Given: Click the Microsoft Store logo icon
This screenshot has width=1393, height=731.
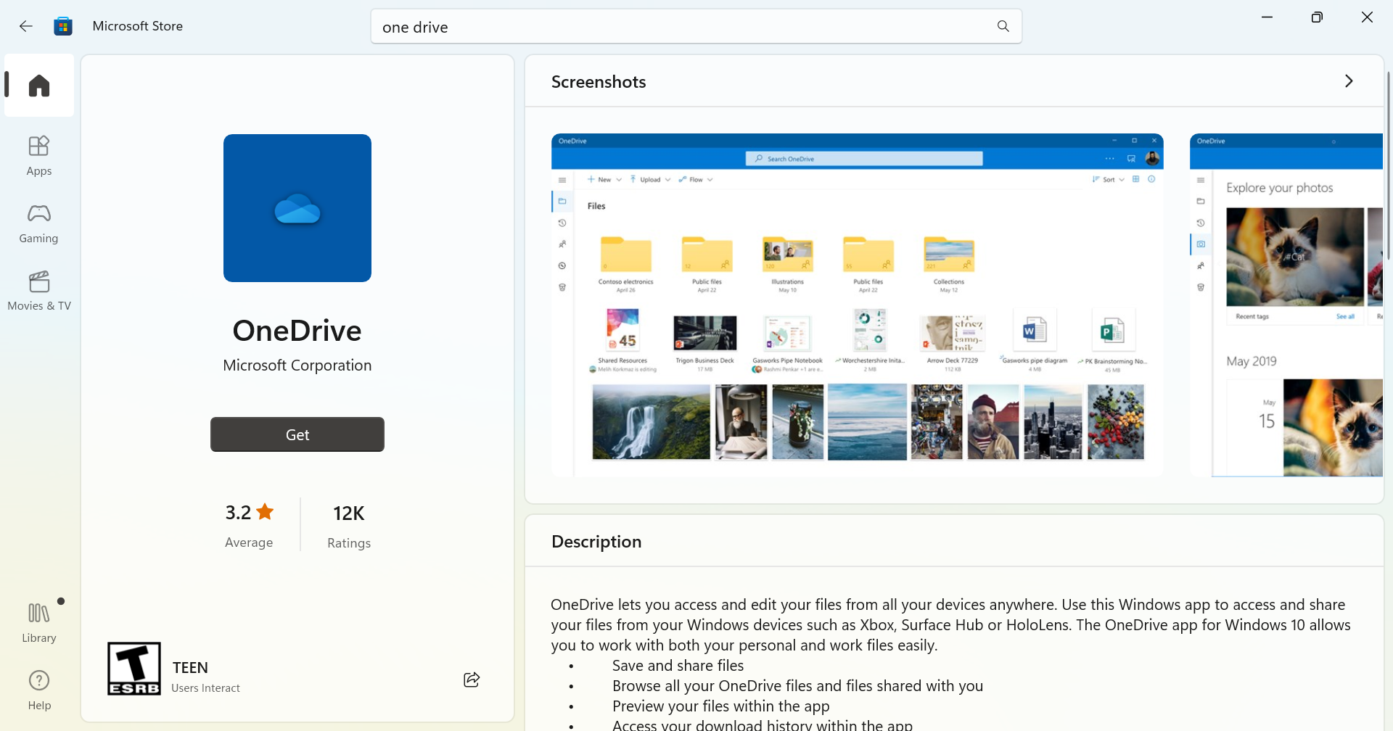Looking at the screenshot, I should pyautogui.click(x=63, y=26).
